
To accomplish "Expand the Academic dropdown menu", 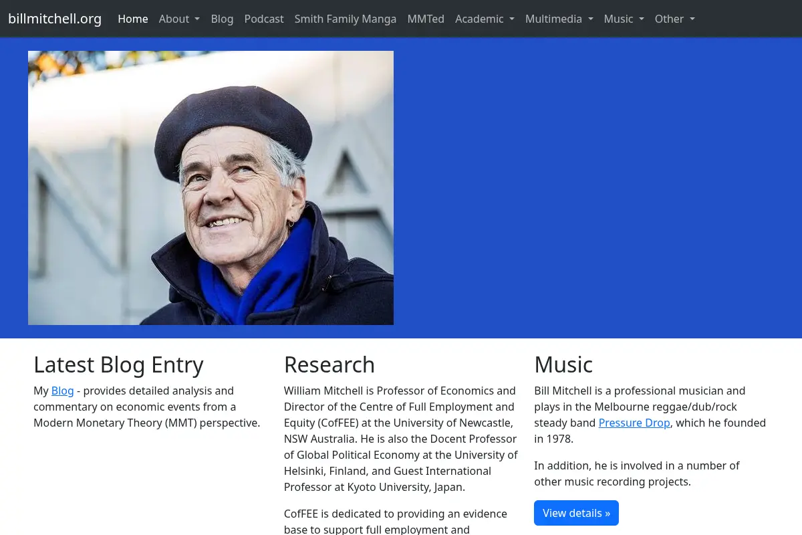I will [x=485, y=19].
